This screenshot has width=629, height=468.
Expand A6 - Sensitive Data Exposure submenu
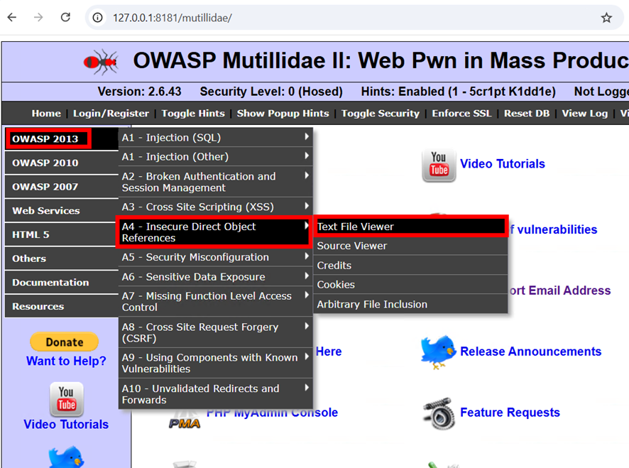pos(215,276)
